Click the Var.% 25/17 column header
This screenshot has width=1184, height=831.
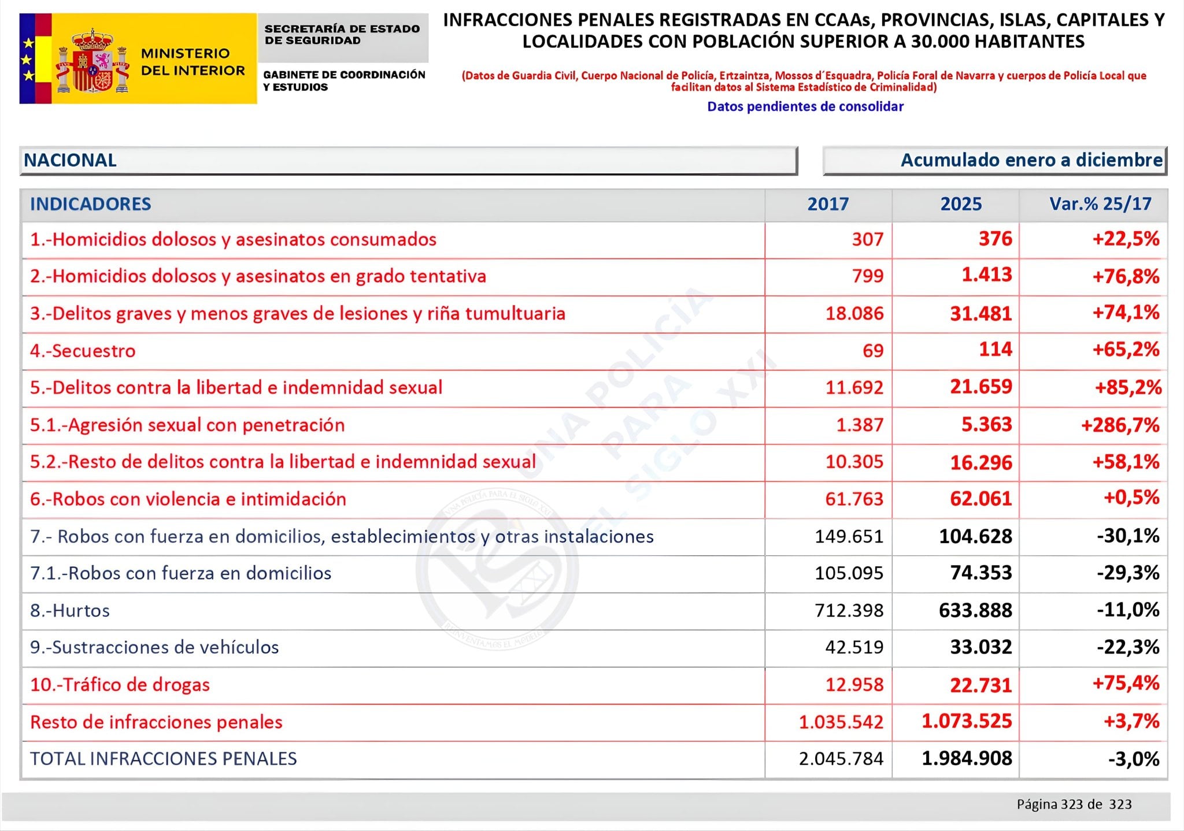click(1100, 204)
